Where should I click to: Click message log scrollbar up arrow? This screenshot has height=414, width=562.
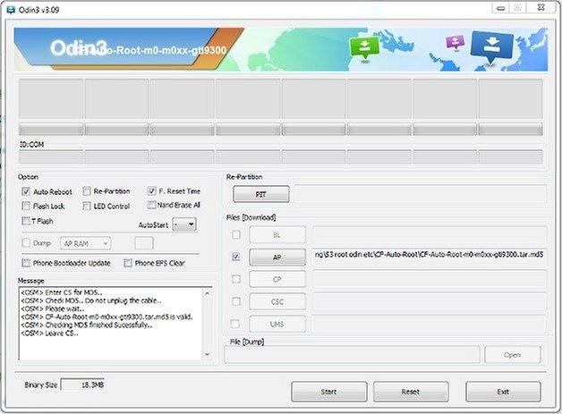click(207, 293)
